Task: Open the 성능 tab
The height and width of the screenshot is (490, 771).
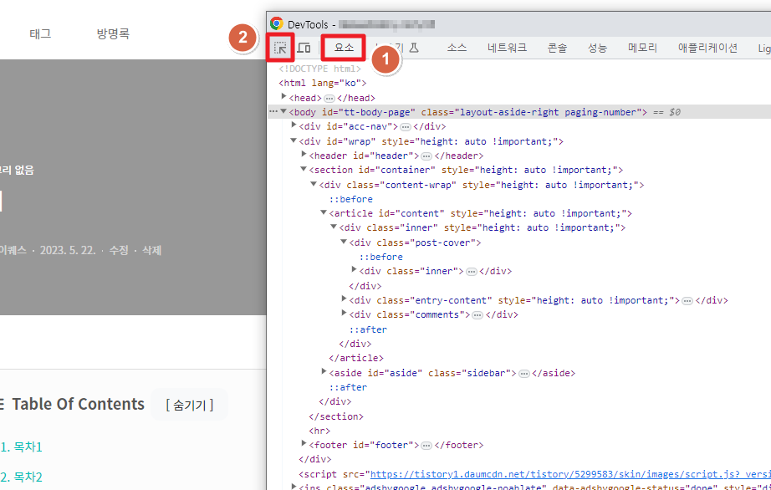Action: coord(597,48)
